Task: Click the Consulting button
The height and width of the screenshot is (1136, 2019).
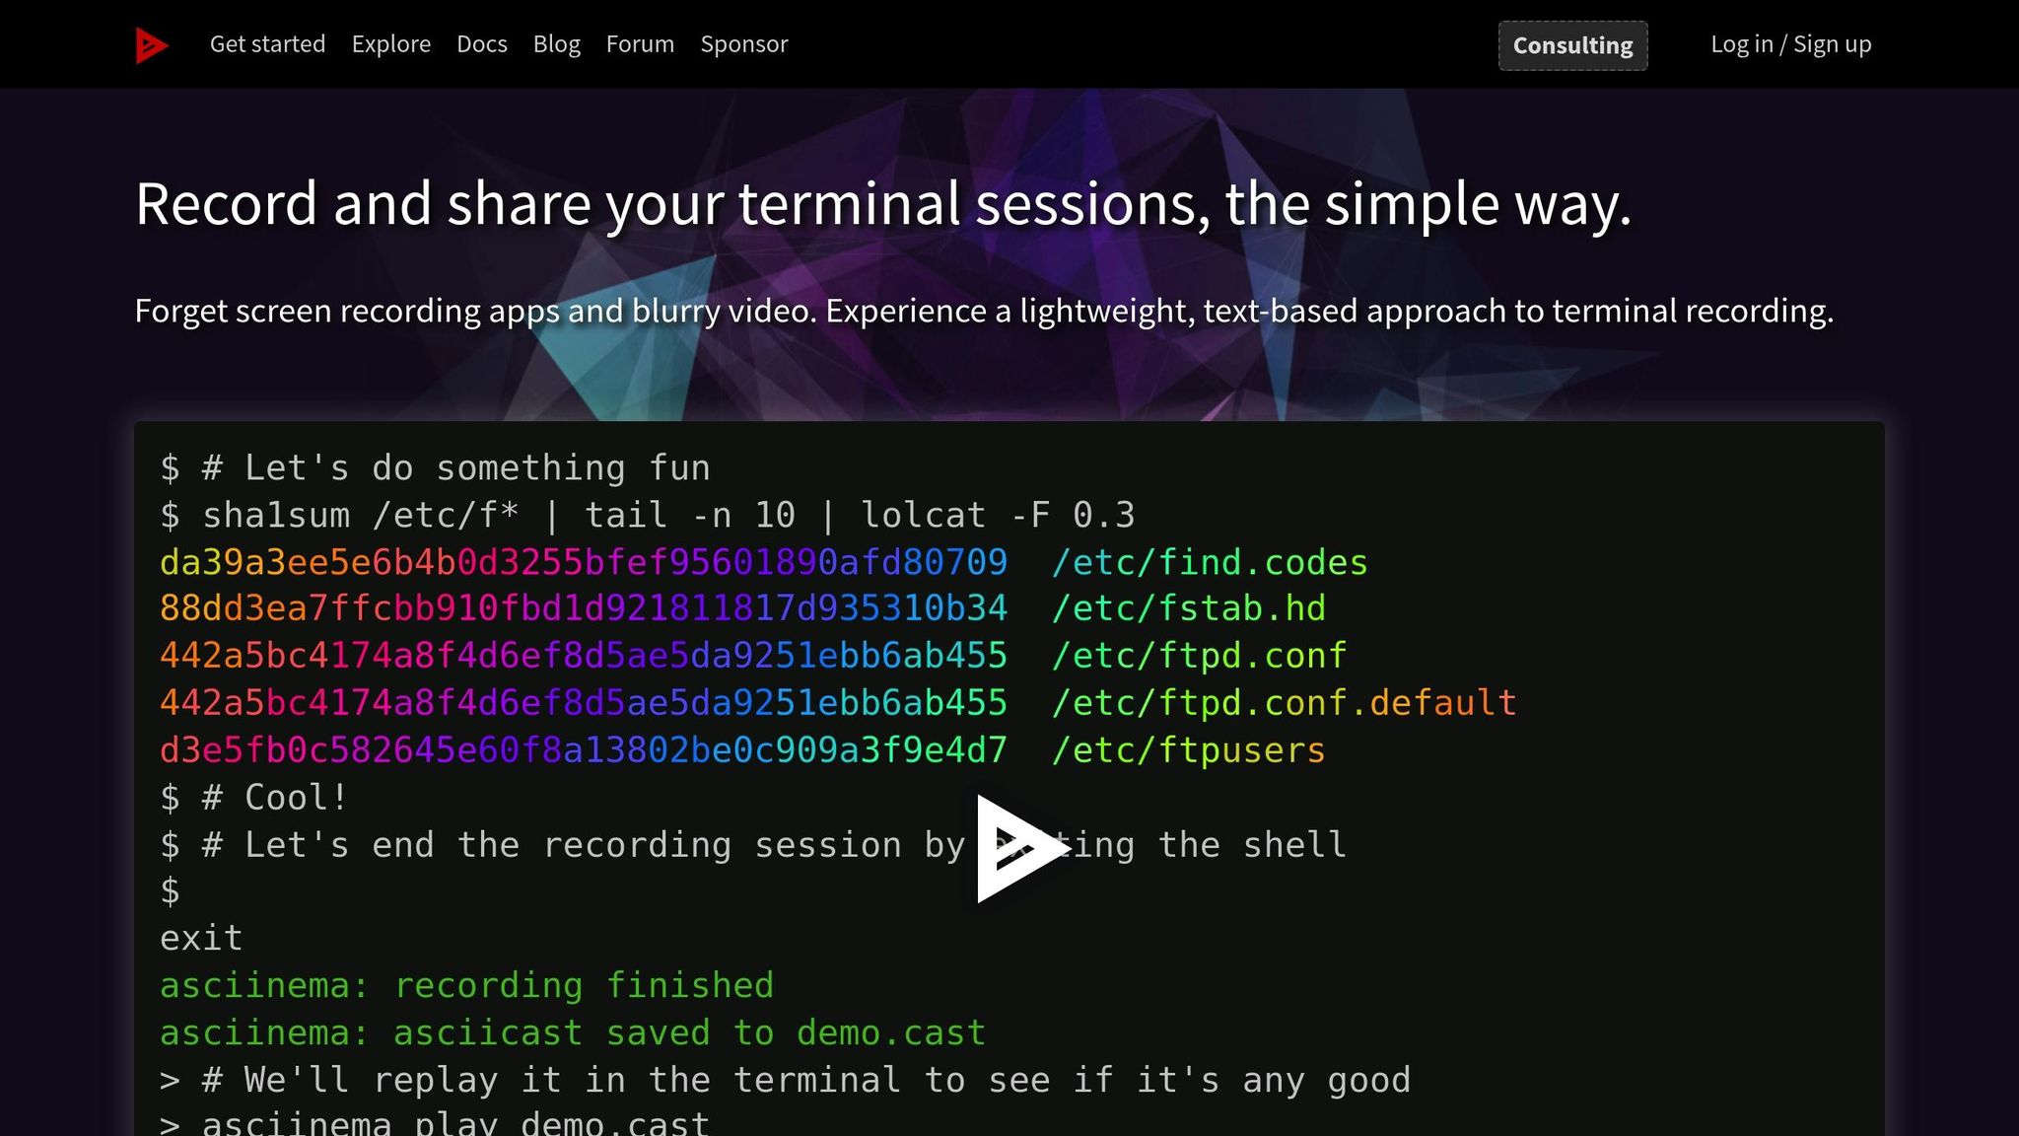Action: 1572,45
